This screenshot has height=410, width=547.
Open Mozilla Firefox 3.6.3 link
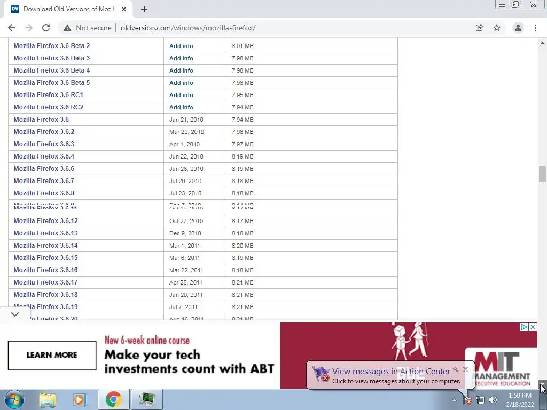44,144
